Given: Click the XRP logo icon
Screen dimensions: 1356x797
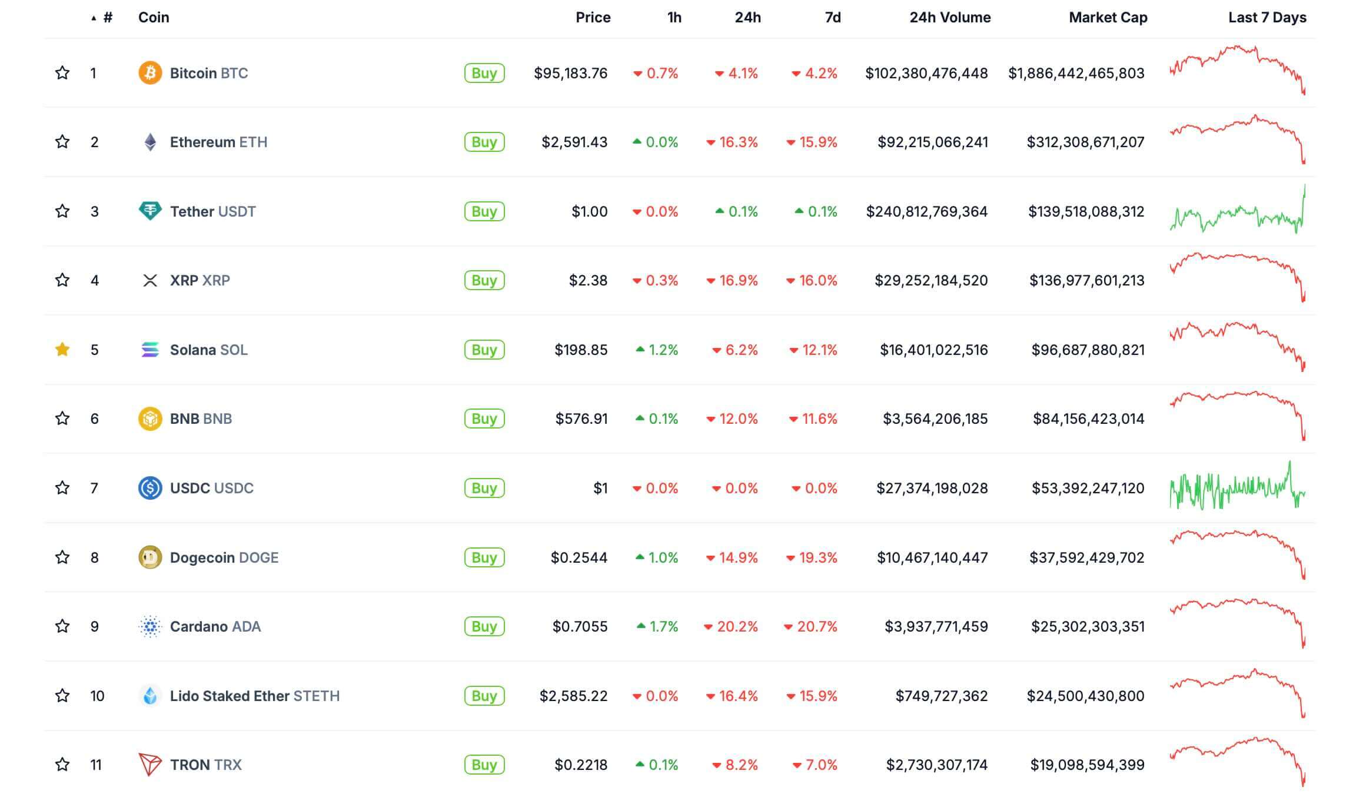Looking at the screenshot, I should coord(150,280).
